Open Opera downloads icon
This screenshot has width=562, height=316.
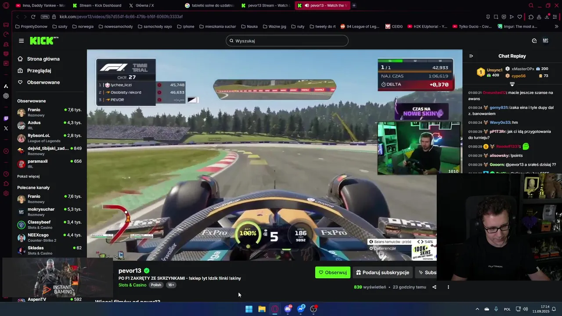pos(547,17)
